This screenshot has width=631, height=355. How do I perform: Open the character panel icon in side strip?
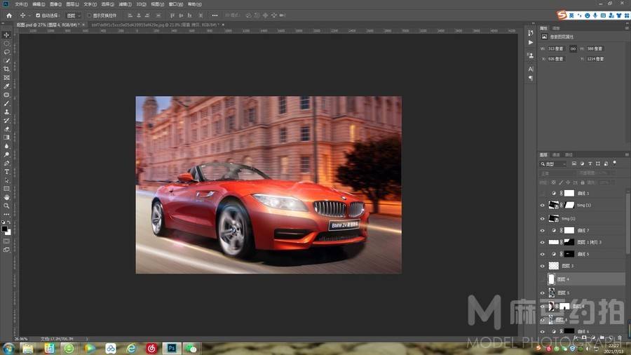pos(531,69)
